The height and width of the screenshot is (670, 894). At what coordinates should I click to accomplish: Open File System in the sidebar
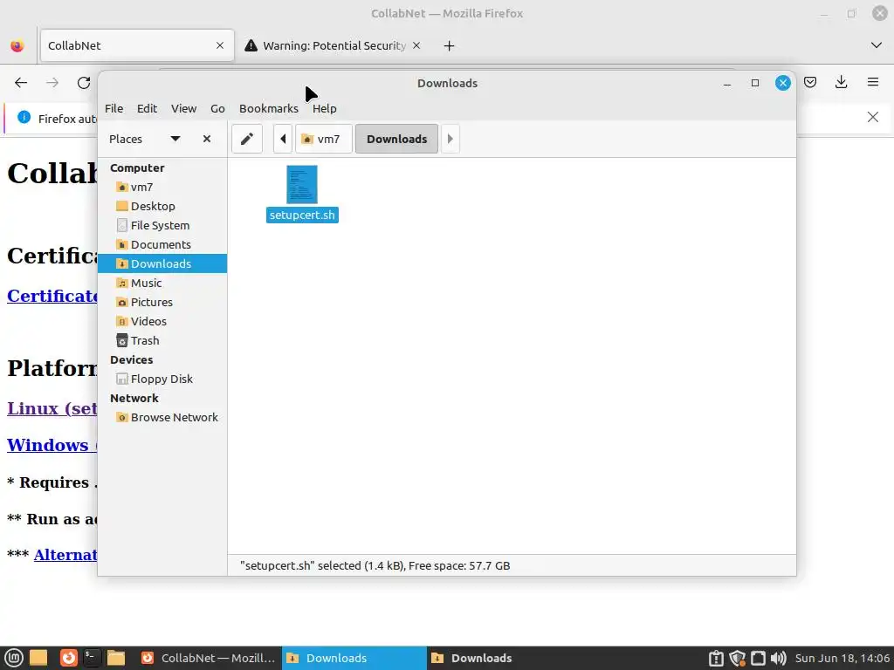point(162,225)
